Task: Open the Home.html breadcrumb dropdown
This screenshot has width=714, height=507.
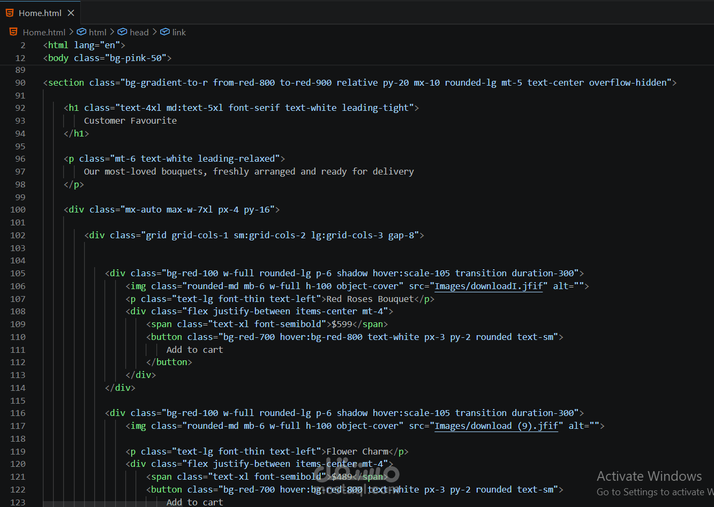Action: click(44, 32)
